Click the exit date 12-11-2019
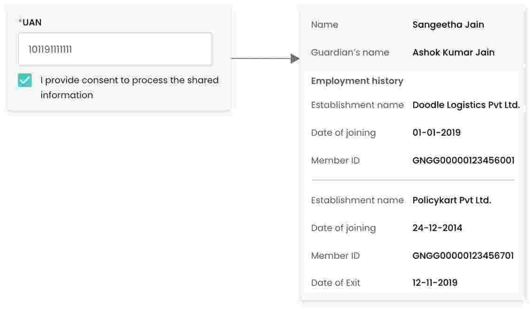Screen dimensions: 532x309 pyautogui.click(x=435, y=283)
